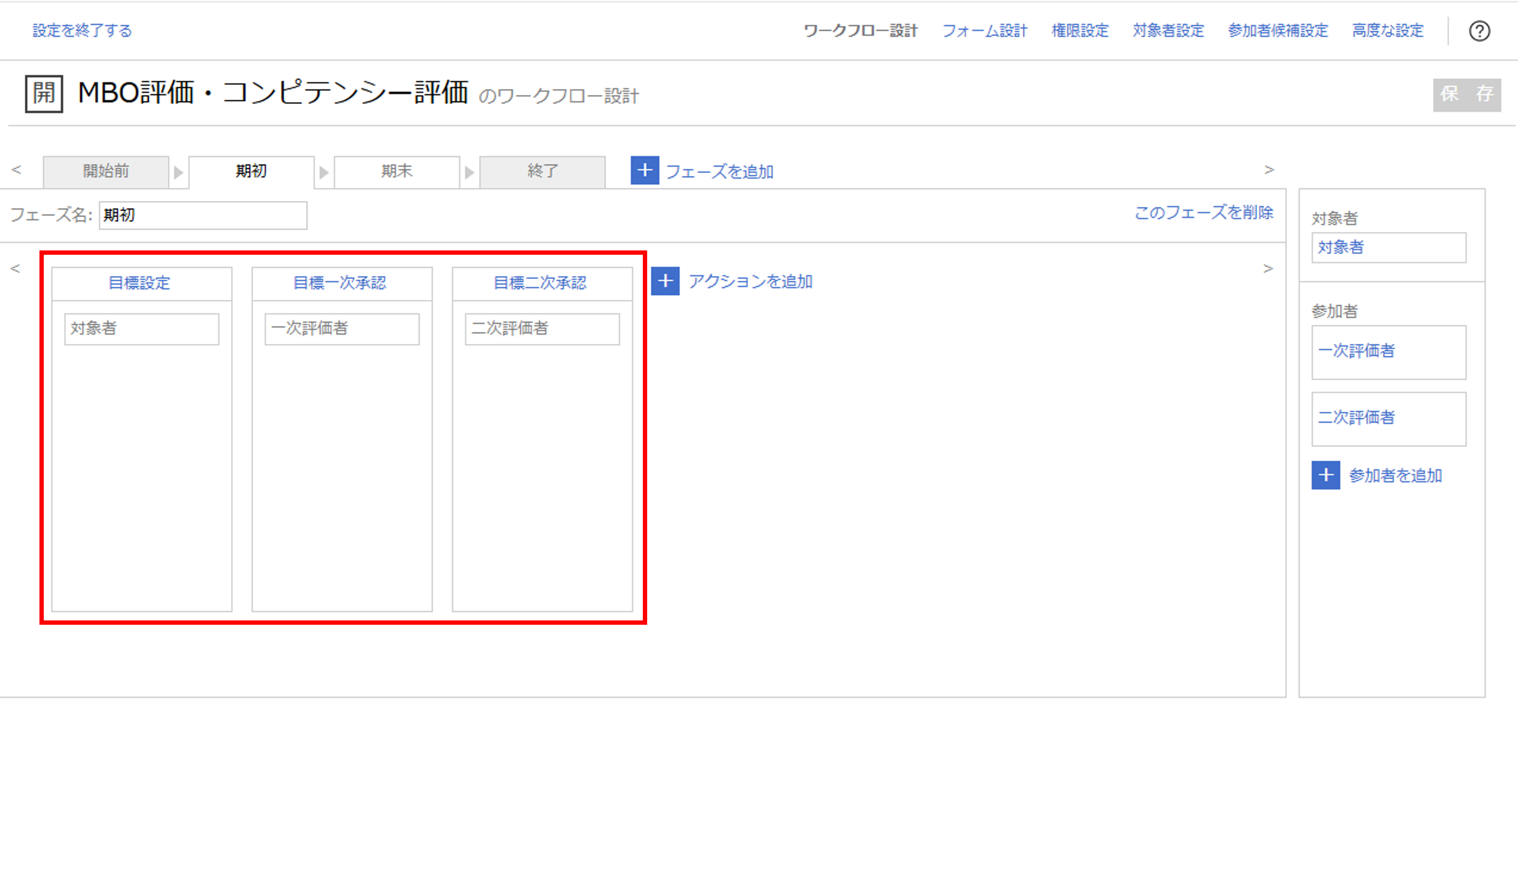The image size is (1518, 873).
Task: Open the help question mark icon
Action: click(1479, 31)
